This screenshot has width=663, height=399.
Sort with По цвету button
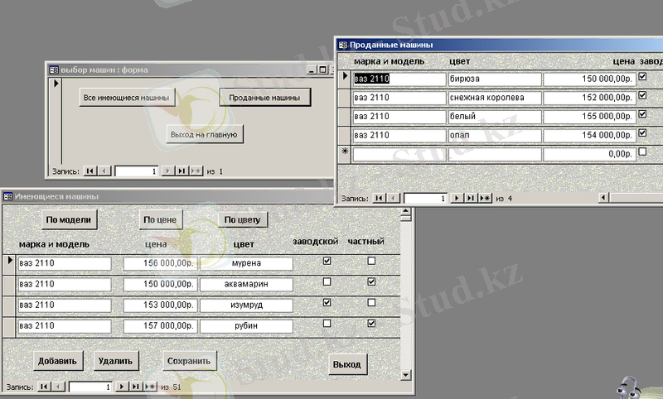coord(243,219)
